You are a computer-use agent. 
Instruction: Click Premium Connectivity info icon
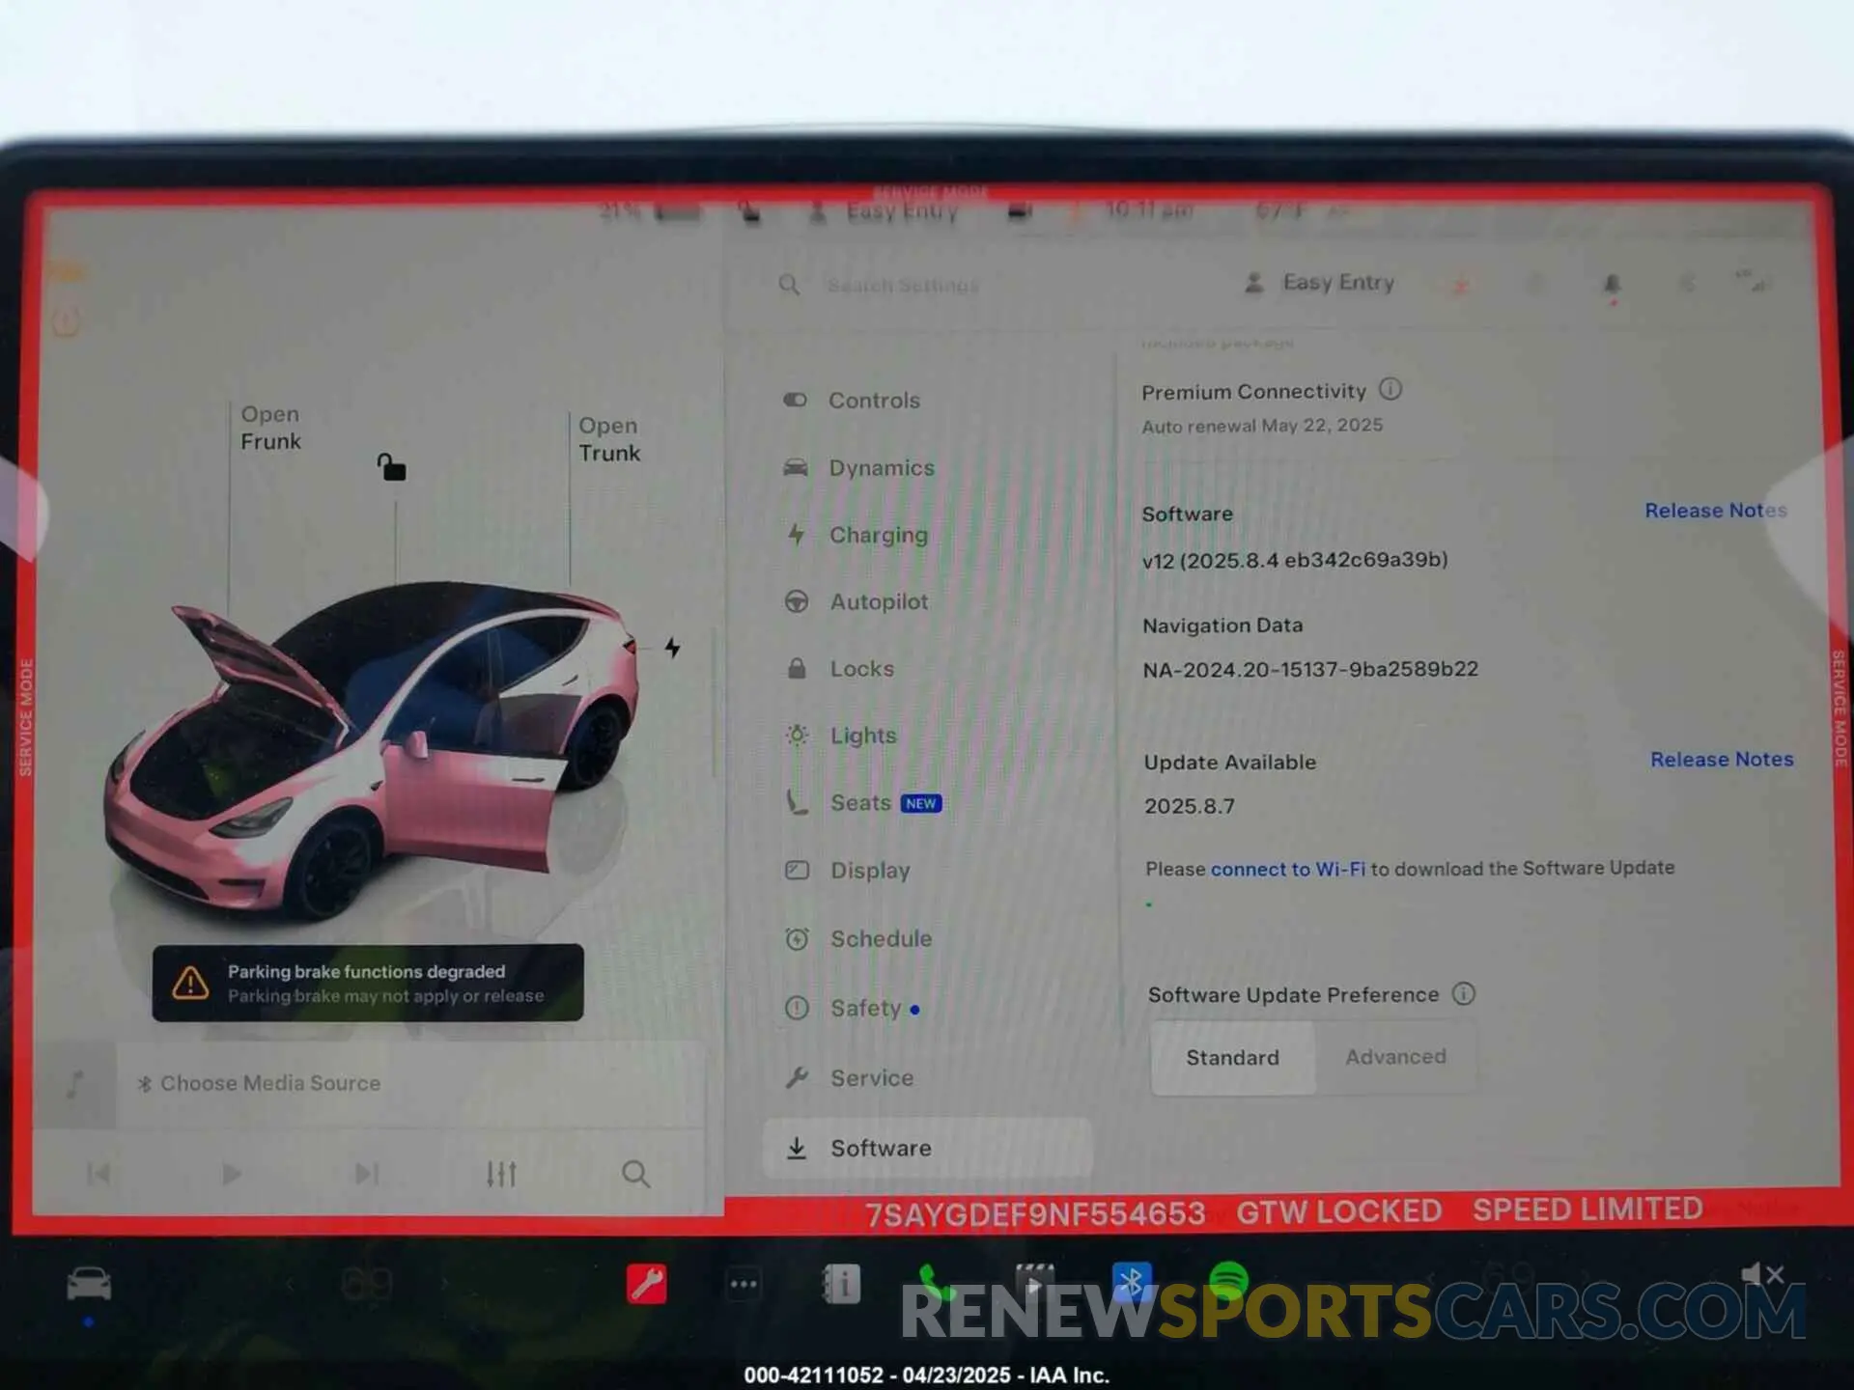click(x=1390, y=389)
